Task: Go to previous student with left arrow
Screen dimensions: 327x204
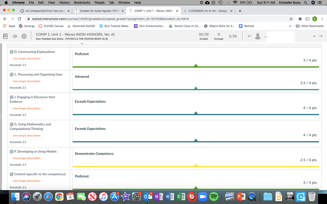Action: tap(250, 36)
